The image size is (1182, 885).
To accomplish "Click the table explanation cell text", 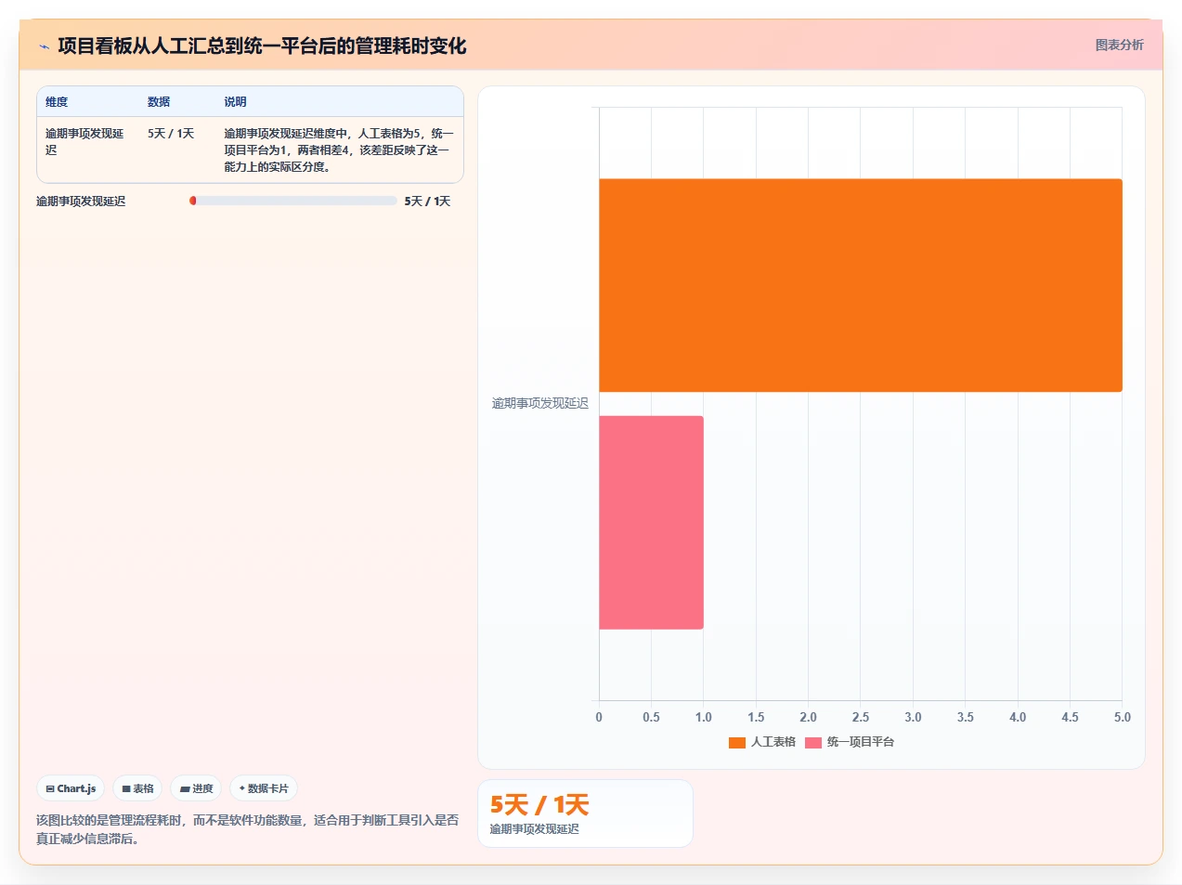I will [x=339, y=150].
